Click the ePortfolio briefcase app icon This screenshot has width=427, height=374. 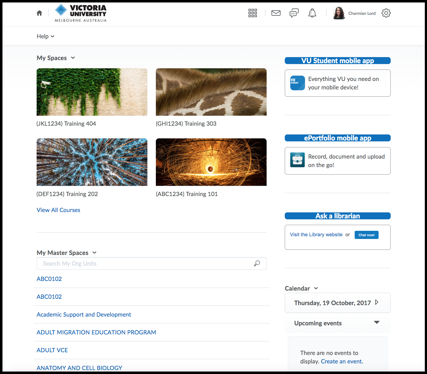click(297, 160)
